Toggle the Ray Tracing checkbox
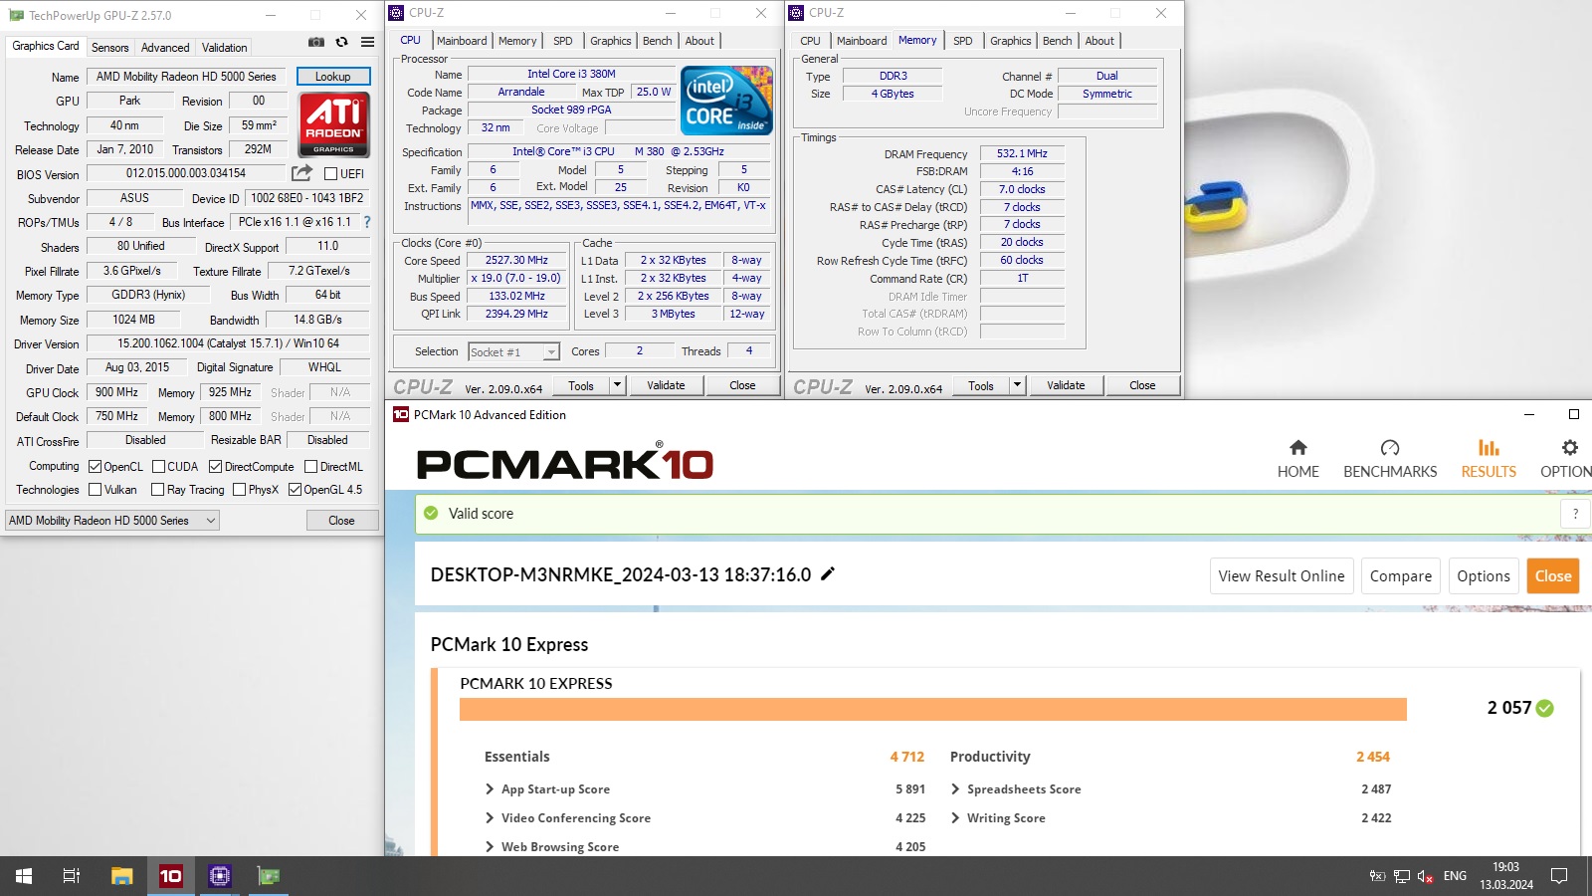 point(157,489)
